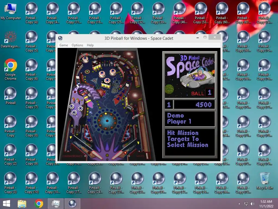Viewport: 278px width, 209px height.
Task: Select the Pinball - Copy (5) icon
Action: coord(31,41)
